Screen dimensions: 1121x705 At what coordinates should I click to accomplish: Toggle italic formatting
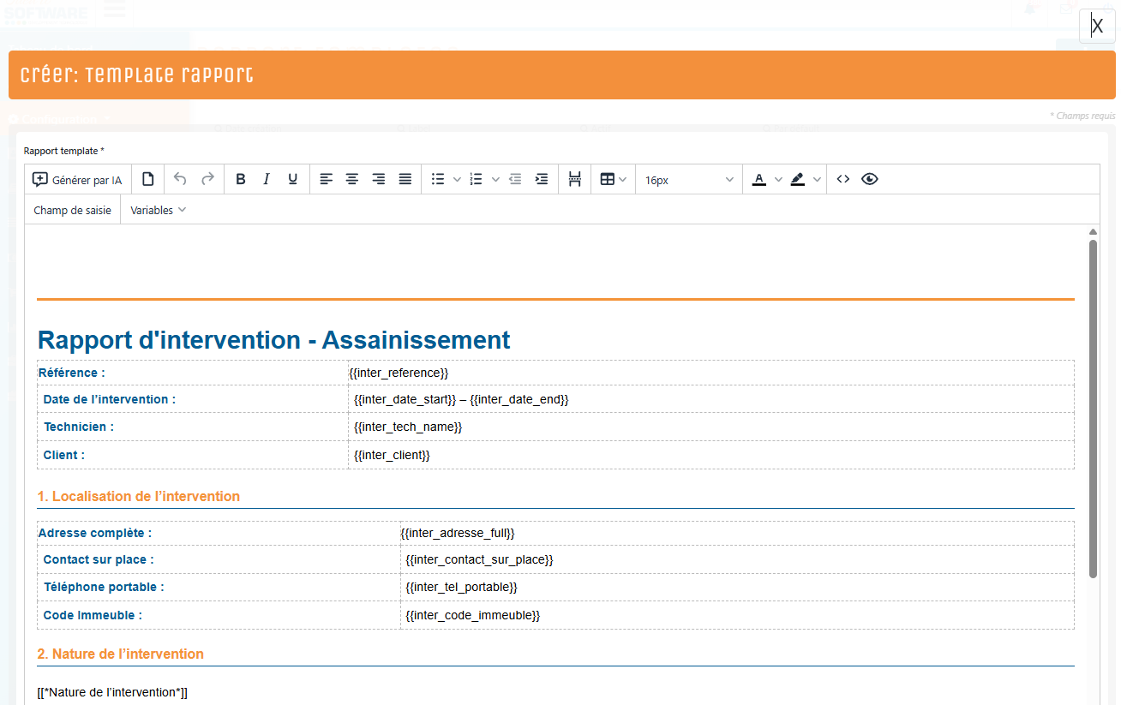tap(267, 179)
